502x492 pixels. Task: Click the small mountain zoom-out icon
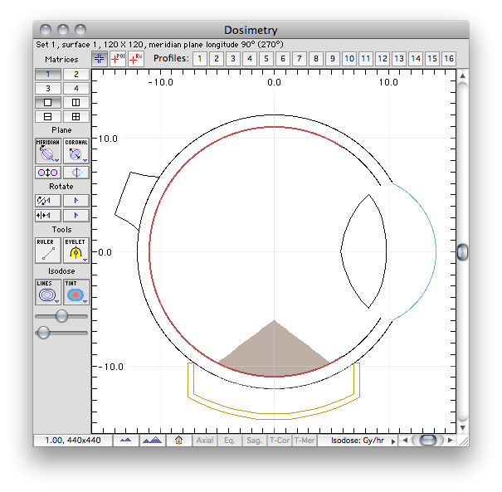(x=126, y=441)
